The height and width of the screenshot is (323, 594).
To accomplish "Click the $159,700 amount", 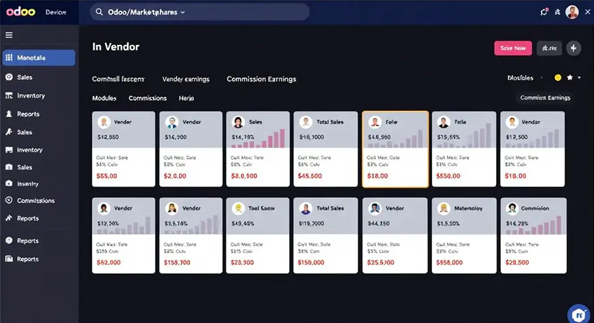I will pos(177,262).
